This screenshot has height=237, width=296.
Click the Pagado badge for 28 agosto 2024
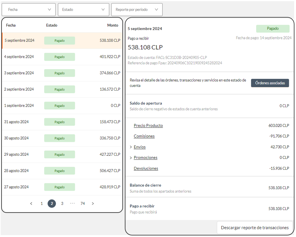[59, 171]
